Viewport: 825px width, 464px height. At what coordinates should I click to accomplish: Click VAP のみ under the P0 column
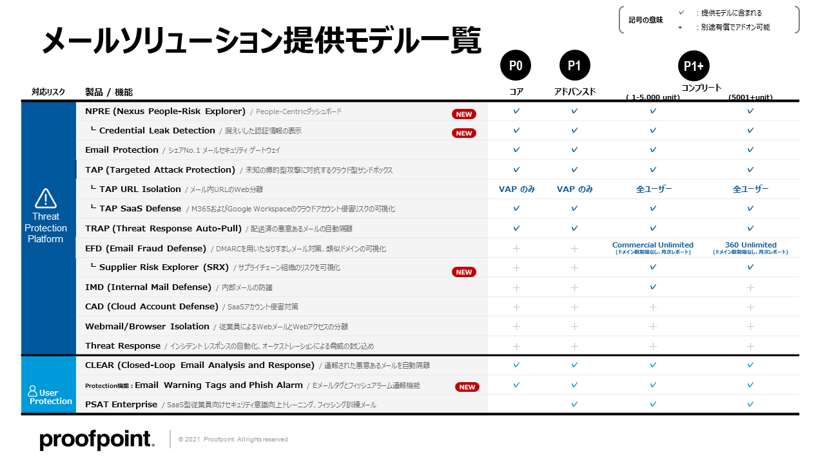[x=517, y=189]
